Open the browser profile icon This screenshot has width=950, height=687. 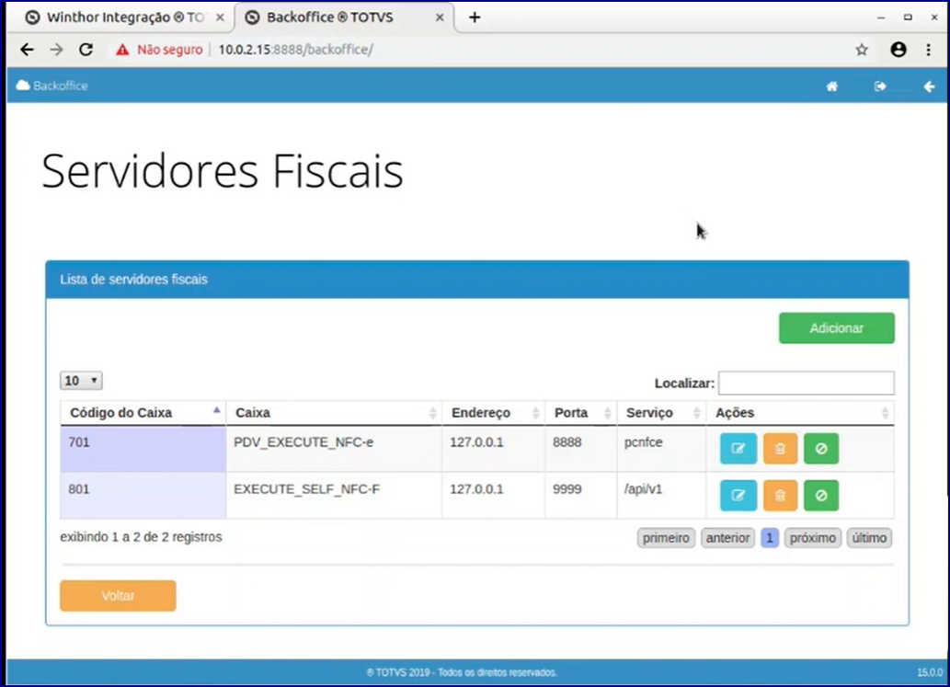click(898, 50)
